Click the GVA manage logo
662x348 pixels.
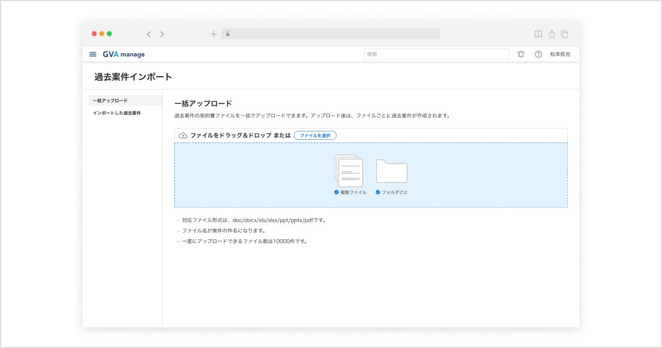click(124, 54)
